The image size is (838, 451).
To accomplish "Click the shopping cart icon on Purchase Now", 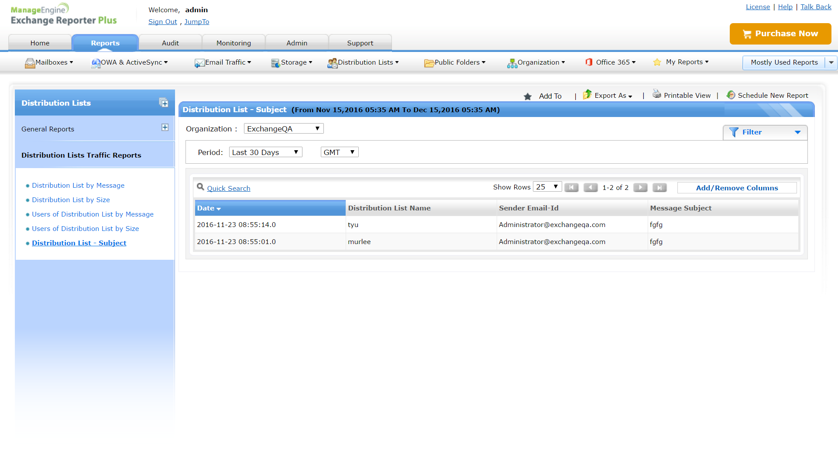I will pos(747,34).
